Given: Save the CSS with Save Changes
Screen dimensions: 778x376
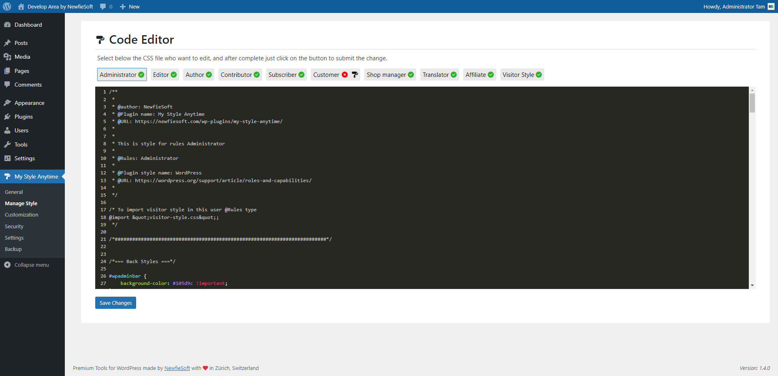Looking at the screenshot, I should click(115, 303).
